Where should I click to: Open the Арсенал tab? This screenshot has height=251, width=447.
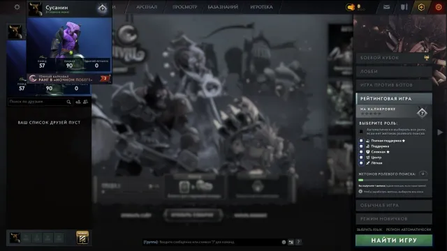(147, 7)
